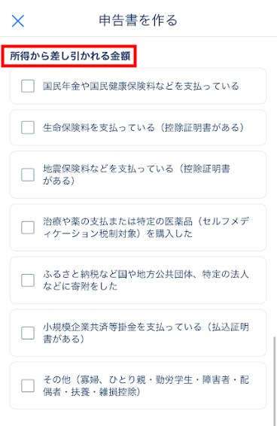
Task: Tap the ふるさと納税など寄附をした label text
Action: click(146, 280)
